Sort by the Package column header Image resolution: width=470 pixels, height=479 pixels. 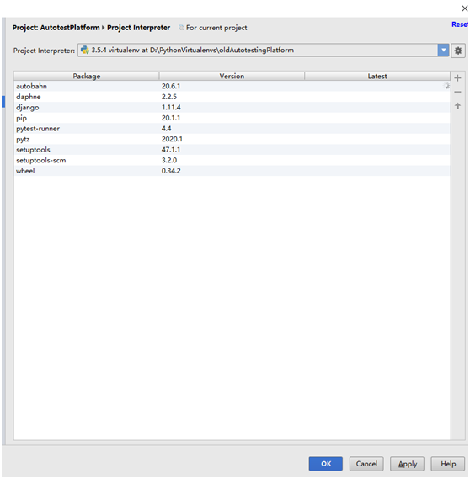click(x=87, y=76)
